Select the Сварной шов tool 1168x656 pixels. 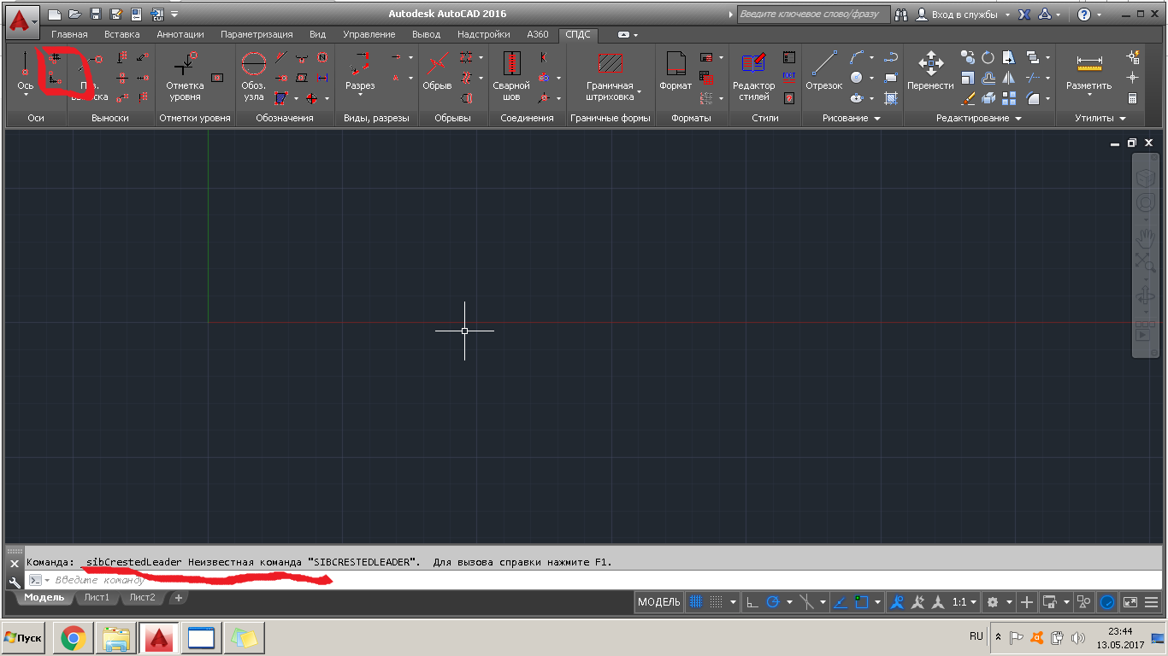[511, 76]
